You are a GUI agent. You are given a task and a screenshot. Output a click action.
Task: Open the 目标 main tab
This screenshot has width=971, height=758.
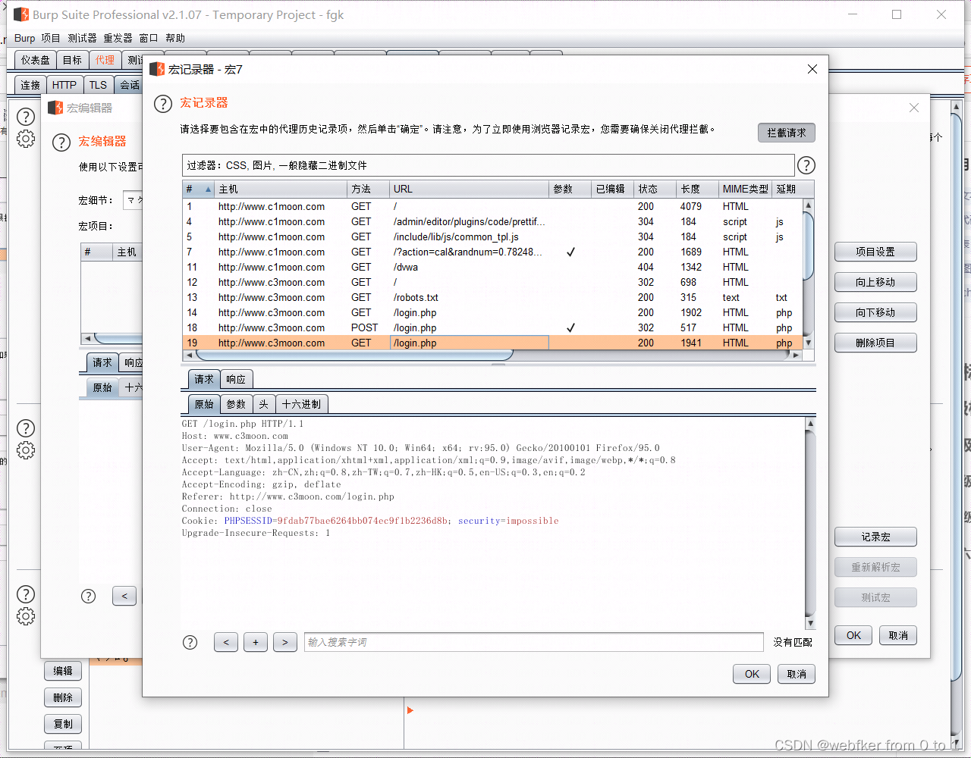(72, 60)
